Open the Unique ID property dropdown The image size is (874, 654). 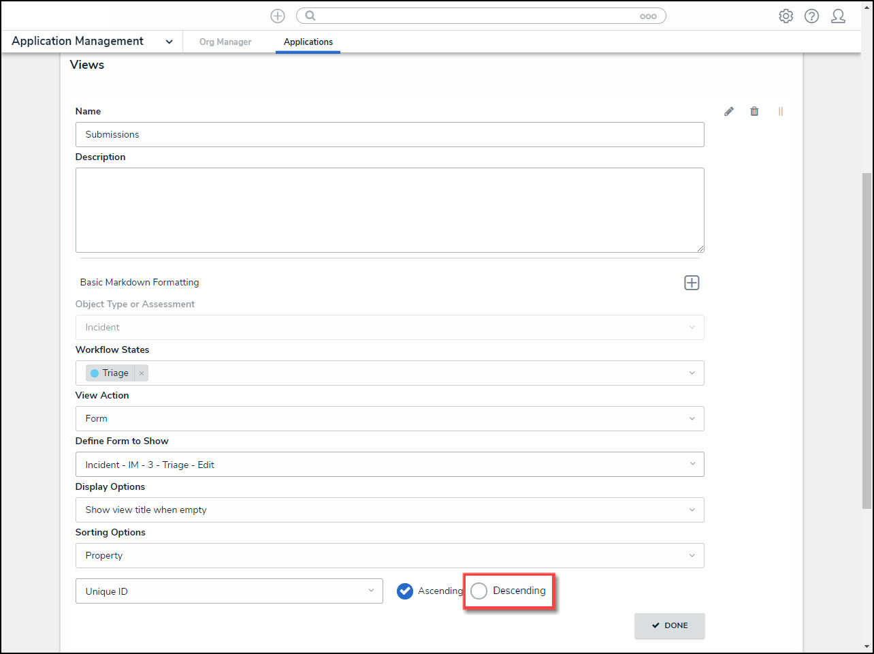229,591
